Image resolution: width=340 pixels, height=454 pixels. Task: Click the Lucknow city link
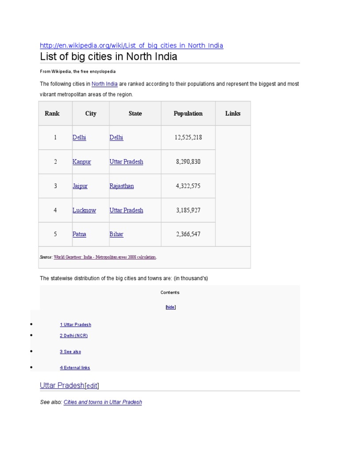tap(84, 210)
